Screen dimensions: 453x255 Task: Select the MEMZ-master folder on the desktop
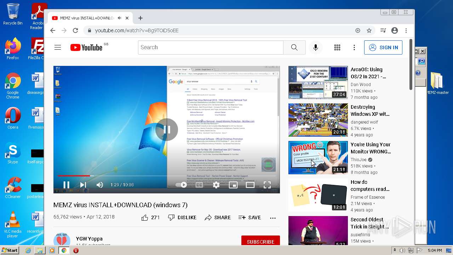(x=437, y=83)
